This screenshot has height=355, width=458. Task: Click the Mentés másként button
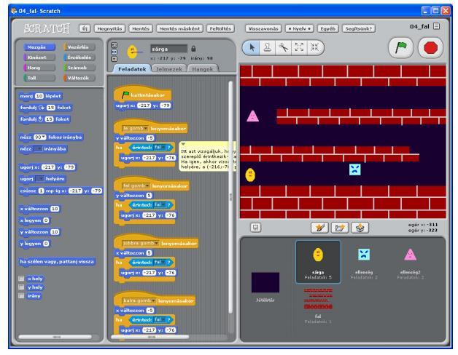click(x=179, y=28)
